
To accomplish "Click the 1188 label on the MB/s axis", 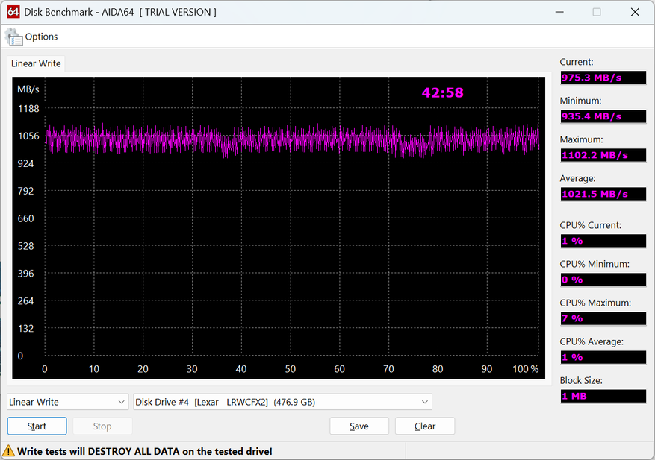I will tap(28, 109).
